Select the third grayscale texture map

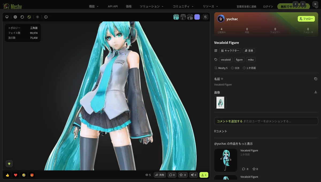click(x=190, y=17)
